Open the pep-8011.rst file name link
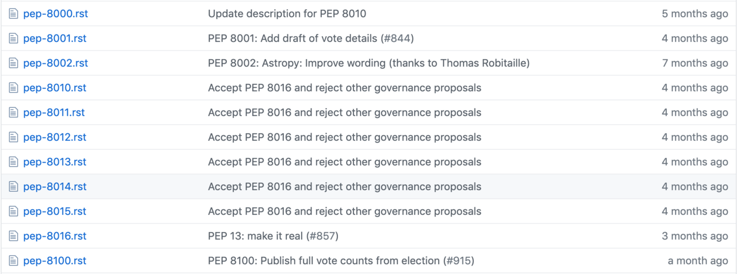 coord(54,113)
